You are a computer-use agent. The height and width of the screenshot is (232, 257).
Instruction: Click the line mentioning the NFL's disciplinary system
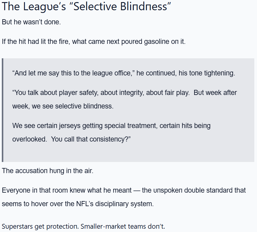pos(78,204)
